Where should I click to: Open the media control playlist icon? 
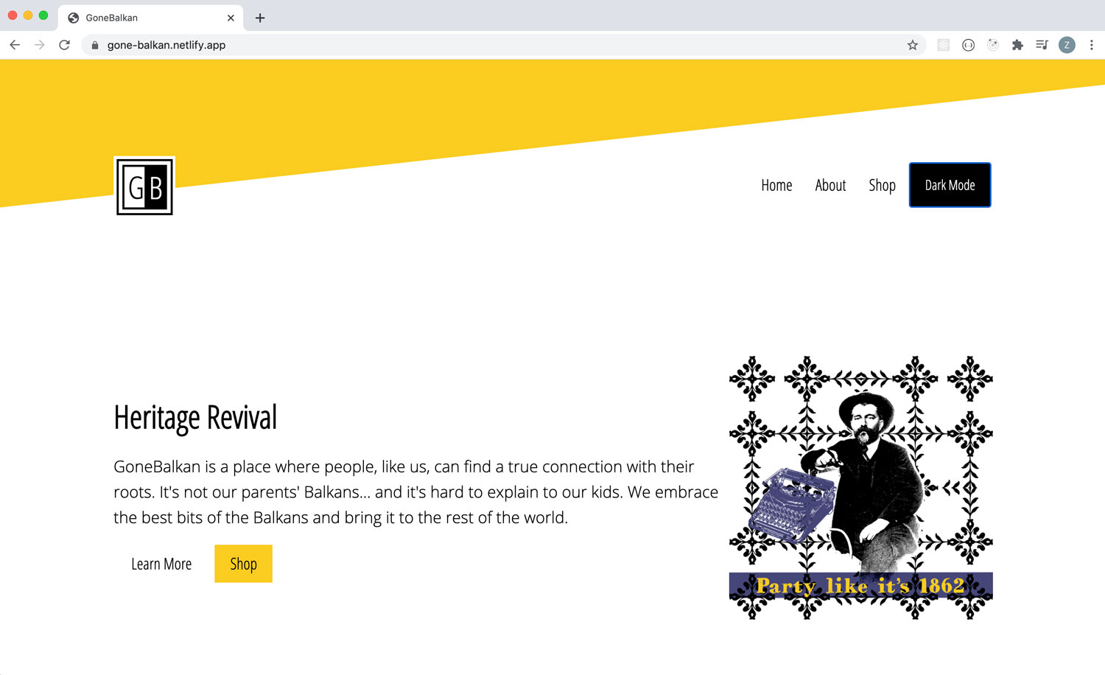[x=1042, y=45]
